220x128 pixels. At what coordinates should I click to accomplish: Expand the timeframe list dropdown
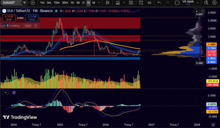click(99, 3)
